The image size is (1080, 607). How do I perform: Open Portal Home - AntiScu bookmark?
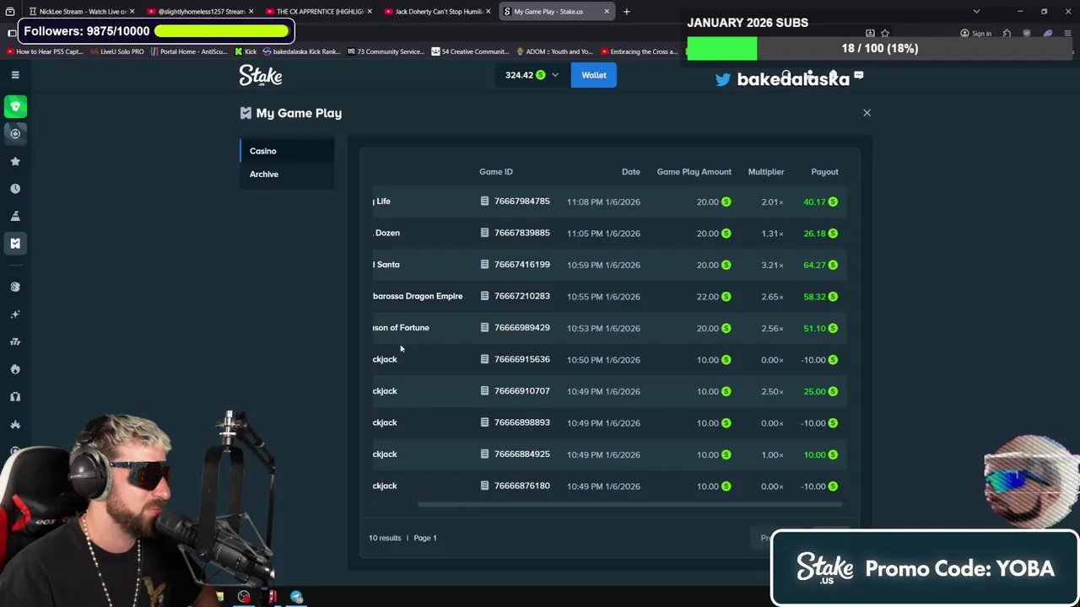point(189,51)
